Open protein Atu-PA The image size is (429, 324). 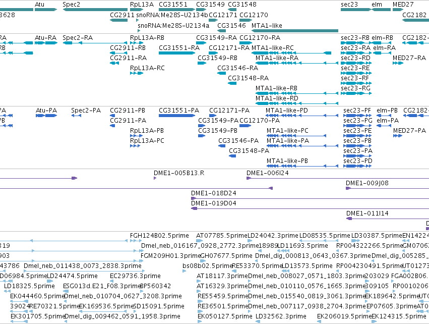[x=46, y=116]
